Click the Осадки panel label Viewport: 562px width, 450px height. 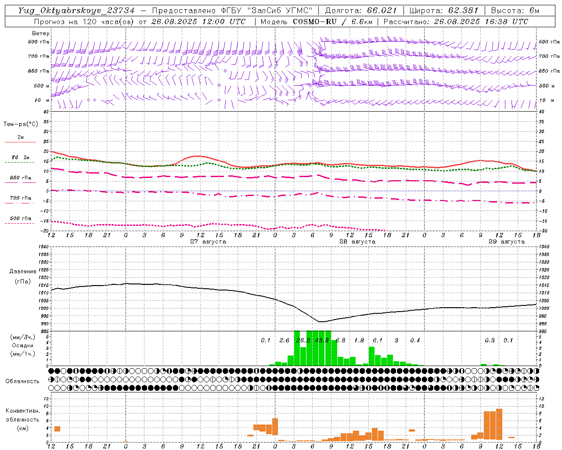tap(23, 345)
